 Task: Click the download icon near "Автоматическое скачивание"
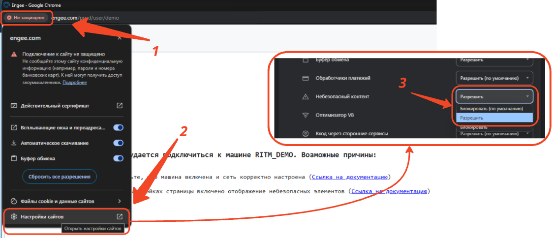tap(14, 143)
